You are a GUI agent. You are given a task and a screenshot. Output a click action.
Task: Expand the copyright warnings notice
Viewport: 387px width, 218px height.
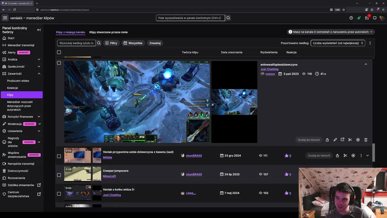click(x=331, y=32)
